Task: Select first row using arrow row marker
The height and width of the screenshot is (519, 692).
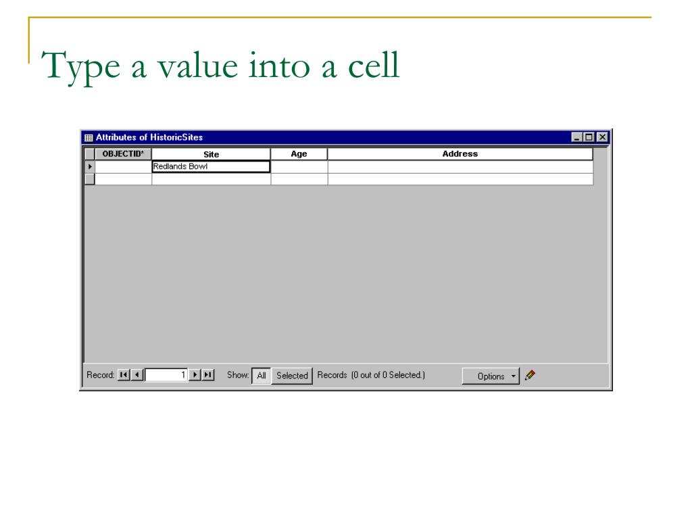Action: pos(90,166)
